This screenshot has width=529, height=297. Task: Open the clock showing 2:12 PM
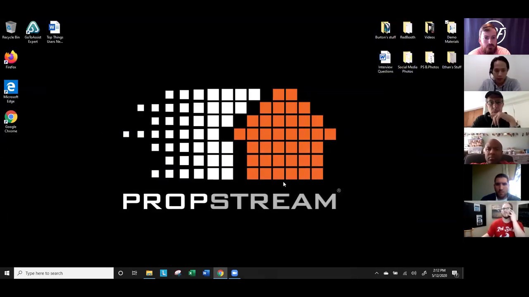pyautogui.click(x=439, y=273)
